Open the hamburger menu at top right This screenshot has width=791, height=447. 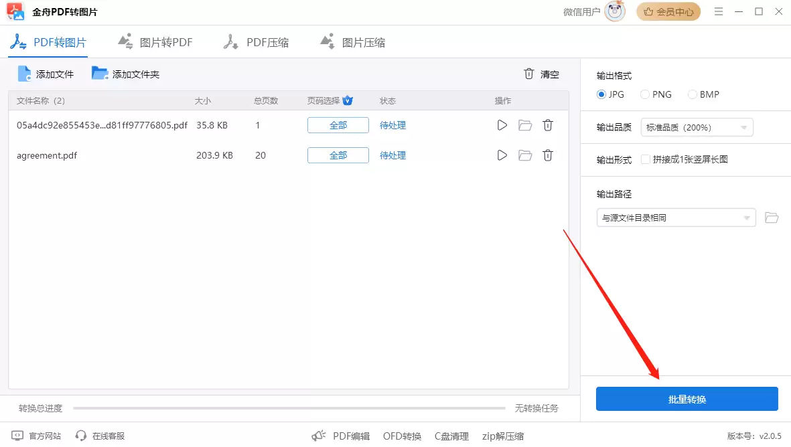[x=718, y=11]
